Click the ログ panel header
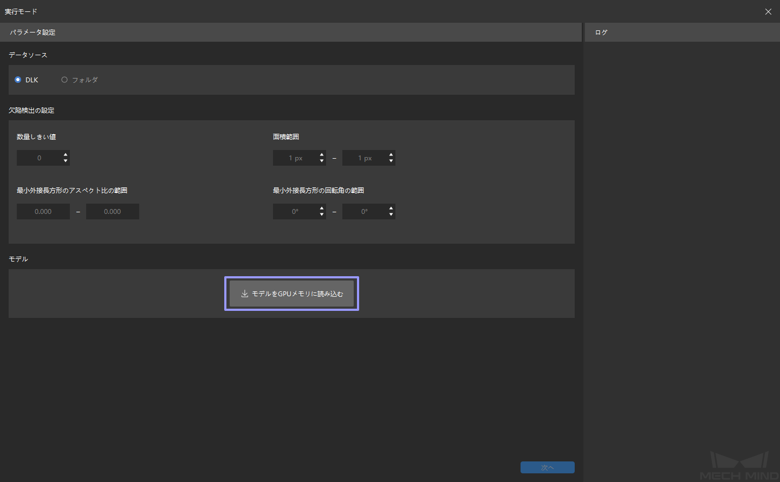 point(682,32)
